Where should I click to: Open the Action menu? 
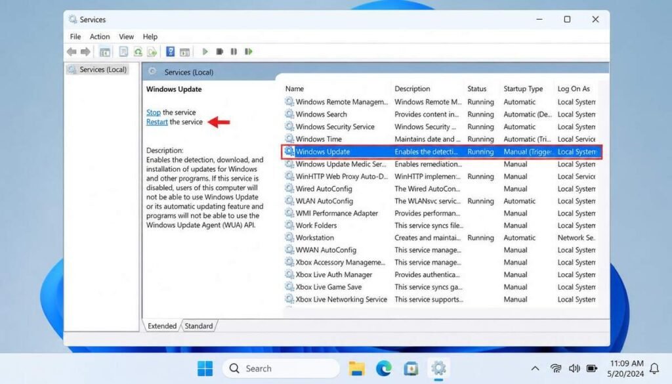coord(100,37)
